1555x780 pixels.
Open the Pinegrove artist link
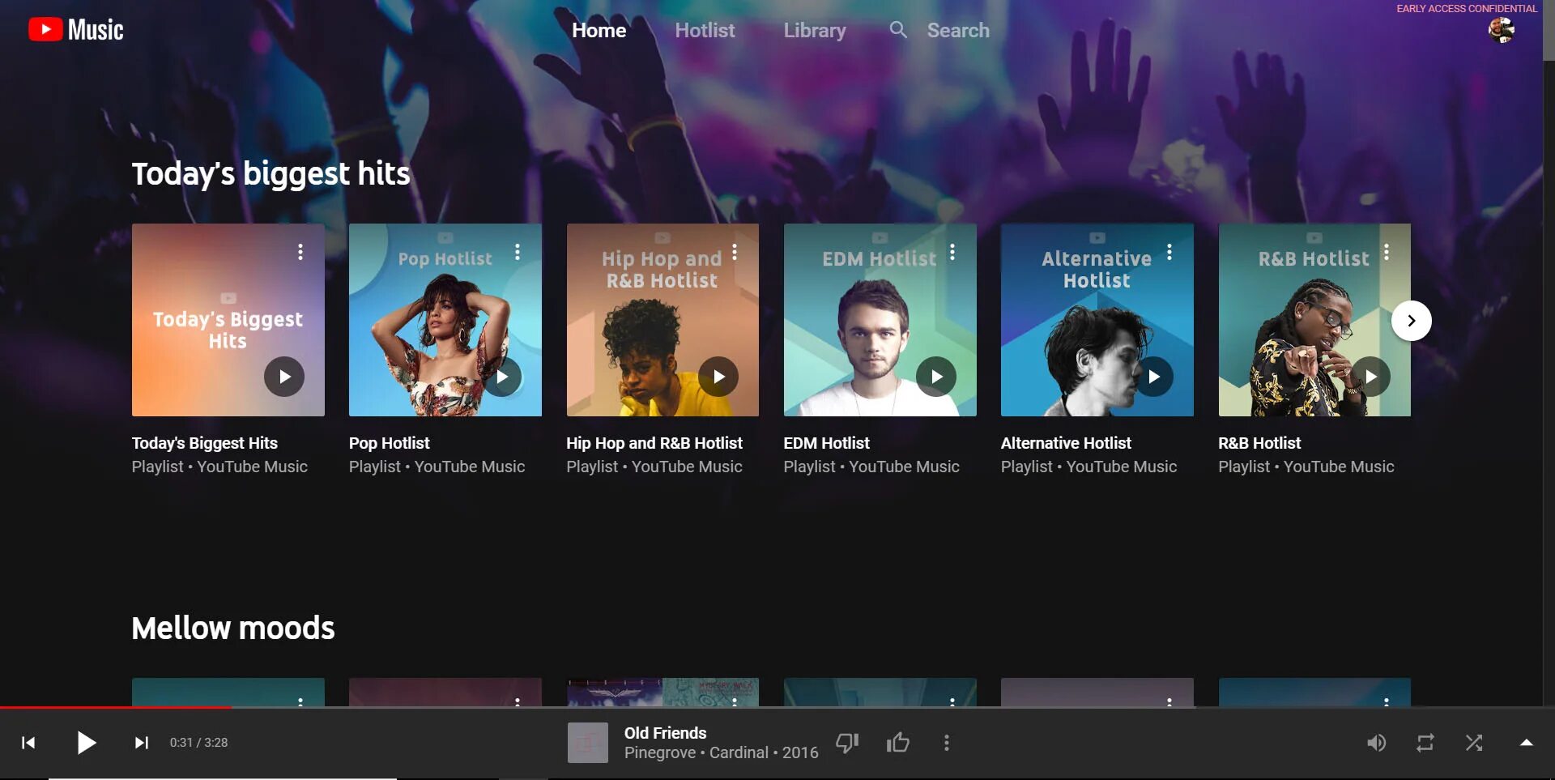tap(660, 752)
